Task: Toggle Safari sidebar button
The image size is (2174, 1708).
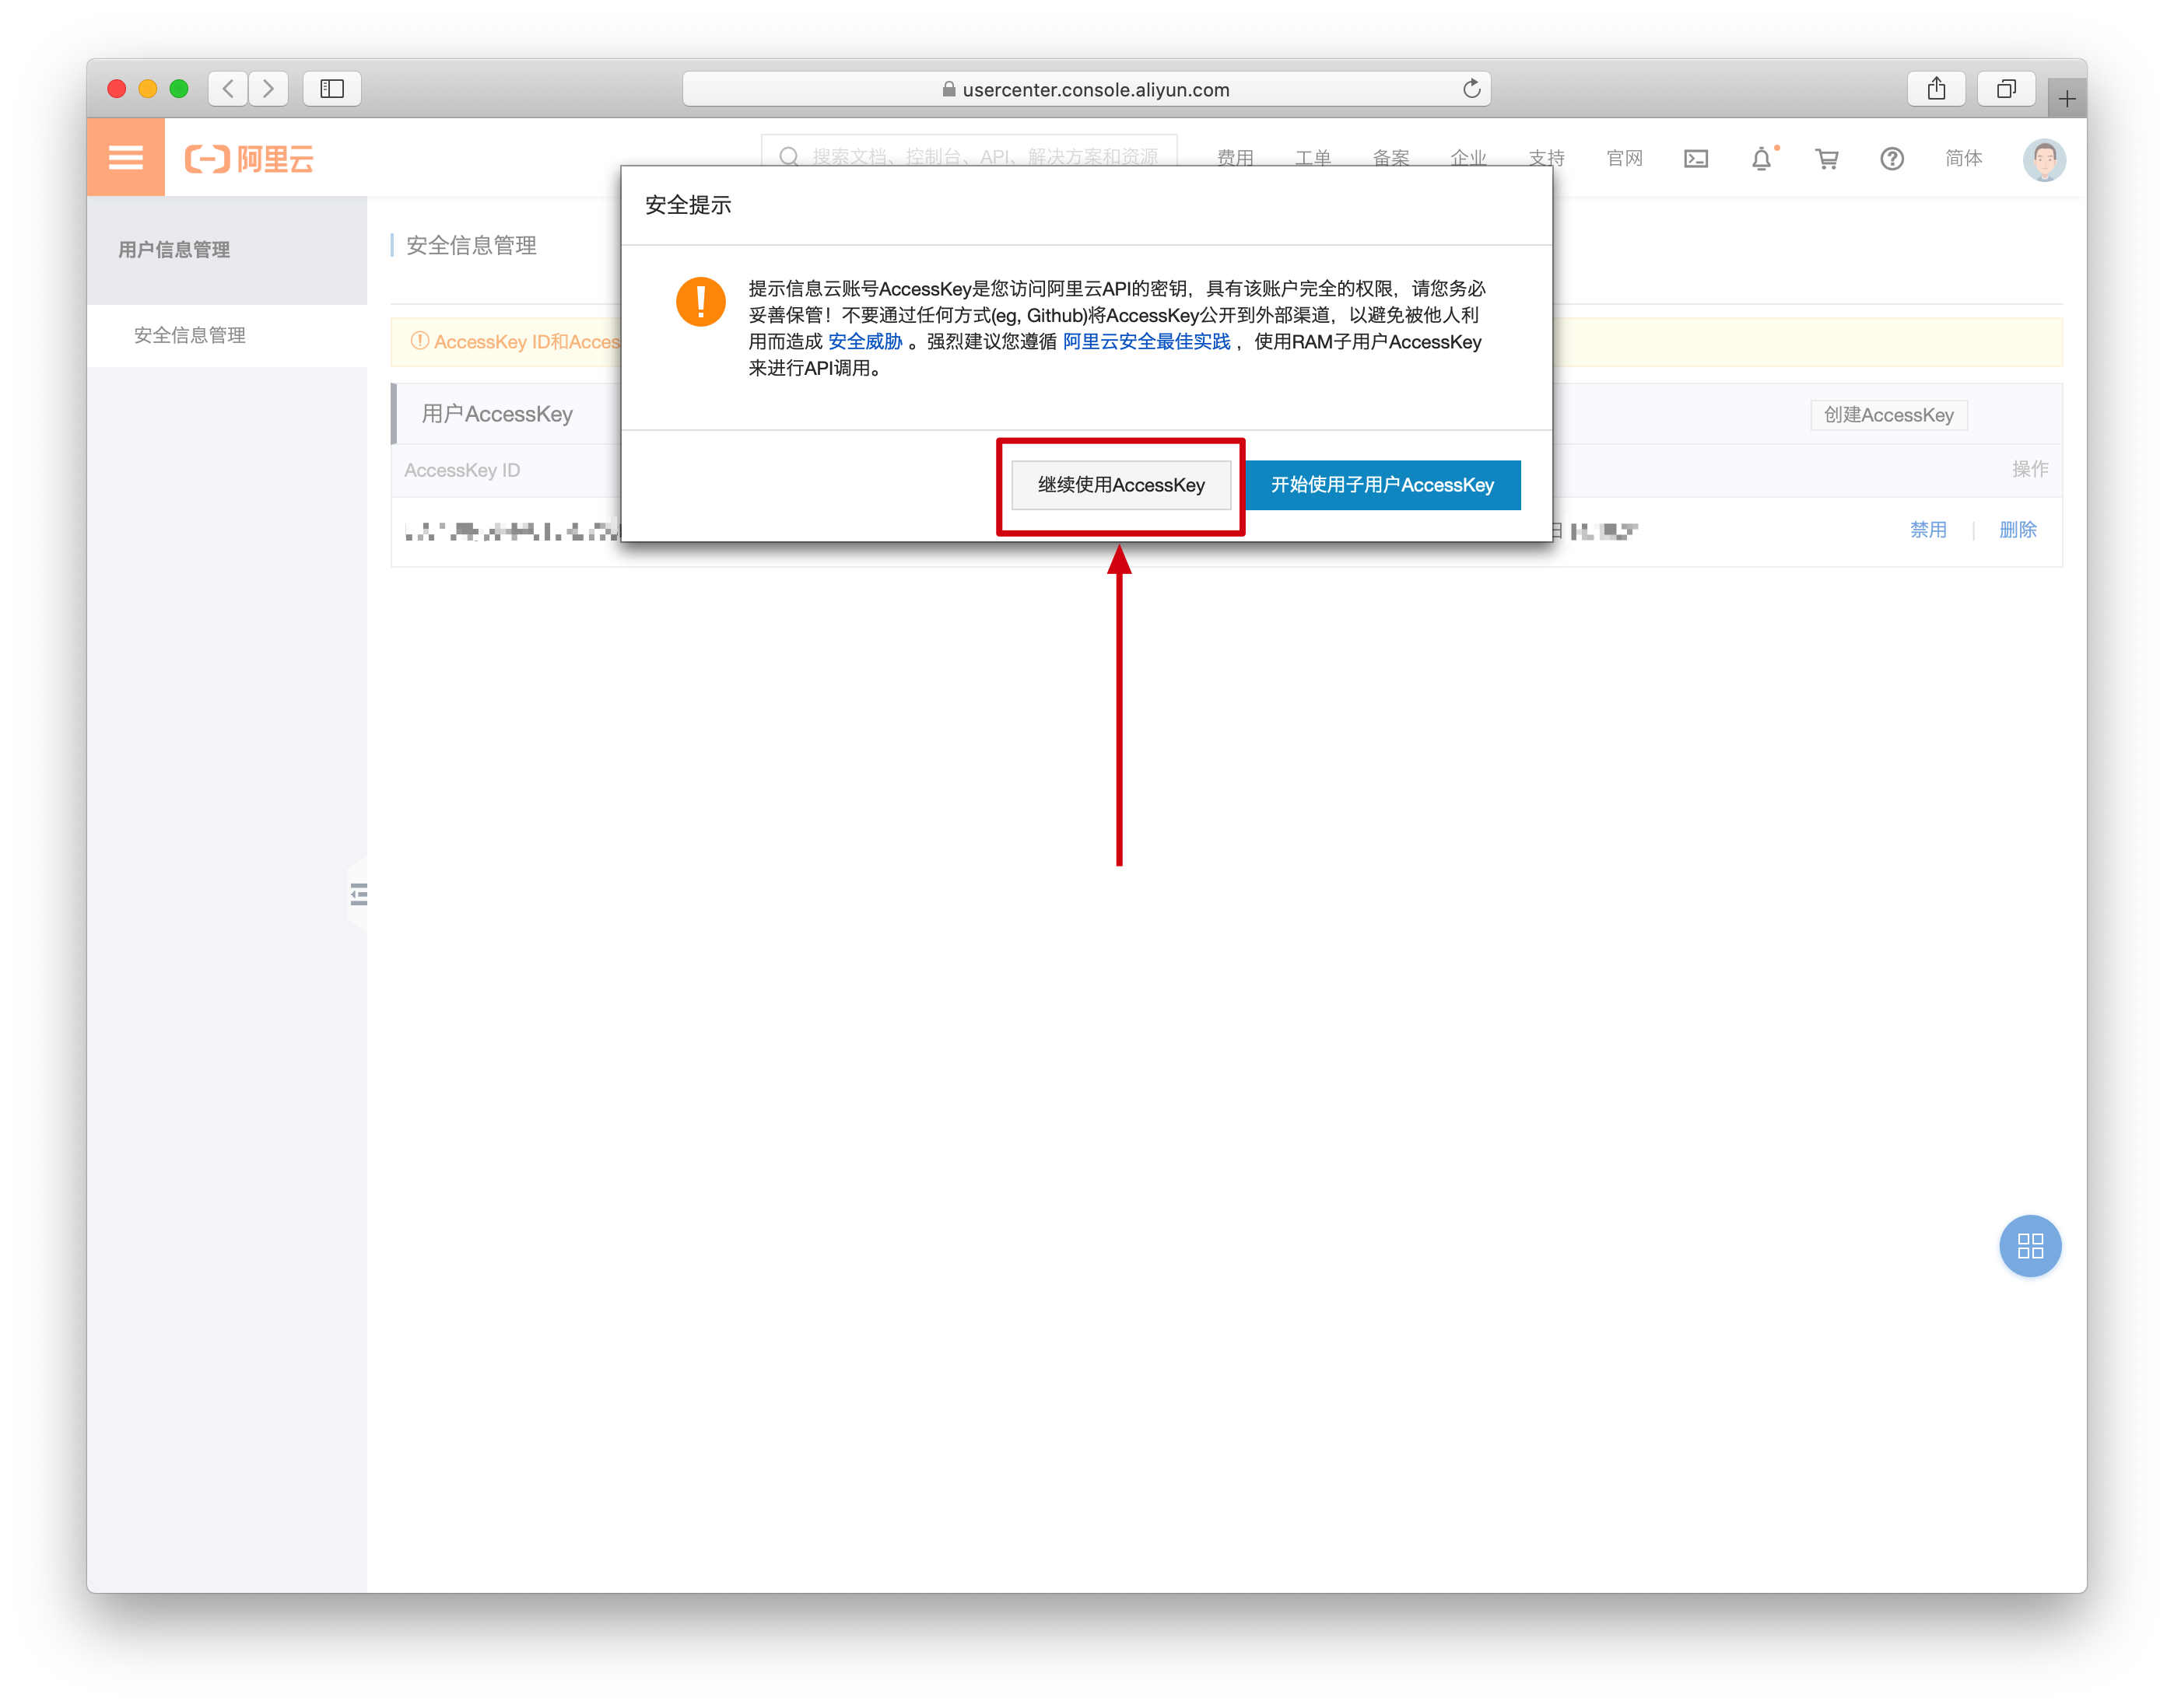Action: 332,89
